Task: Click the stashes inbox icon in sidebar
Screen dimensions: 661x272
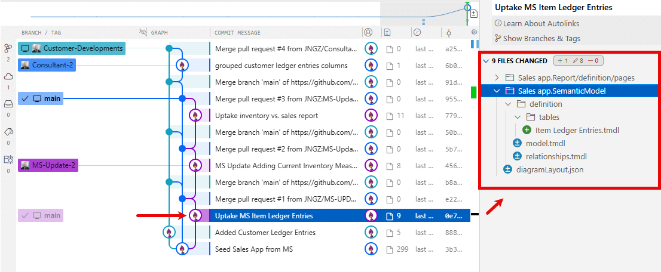Action: [x=8, y=103]
